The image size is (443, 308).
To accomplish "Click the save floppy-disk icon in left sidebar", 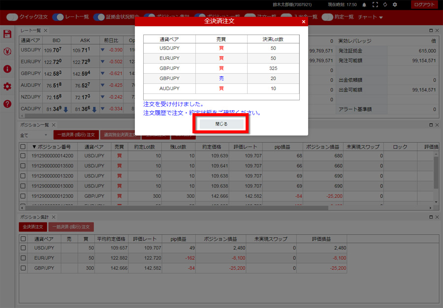I will coord(7,34).
